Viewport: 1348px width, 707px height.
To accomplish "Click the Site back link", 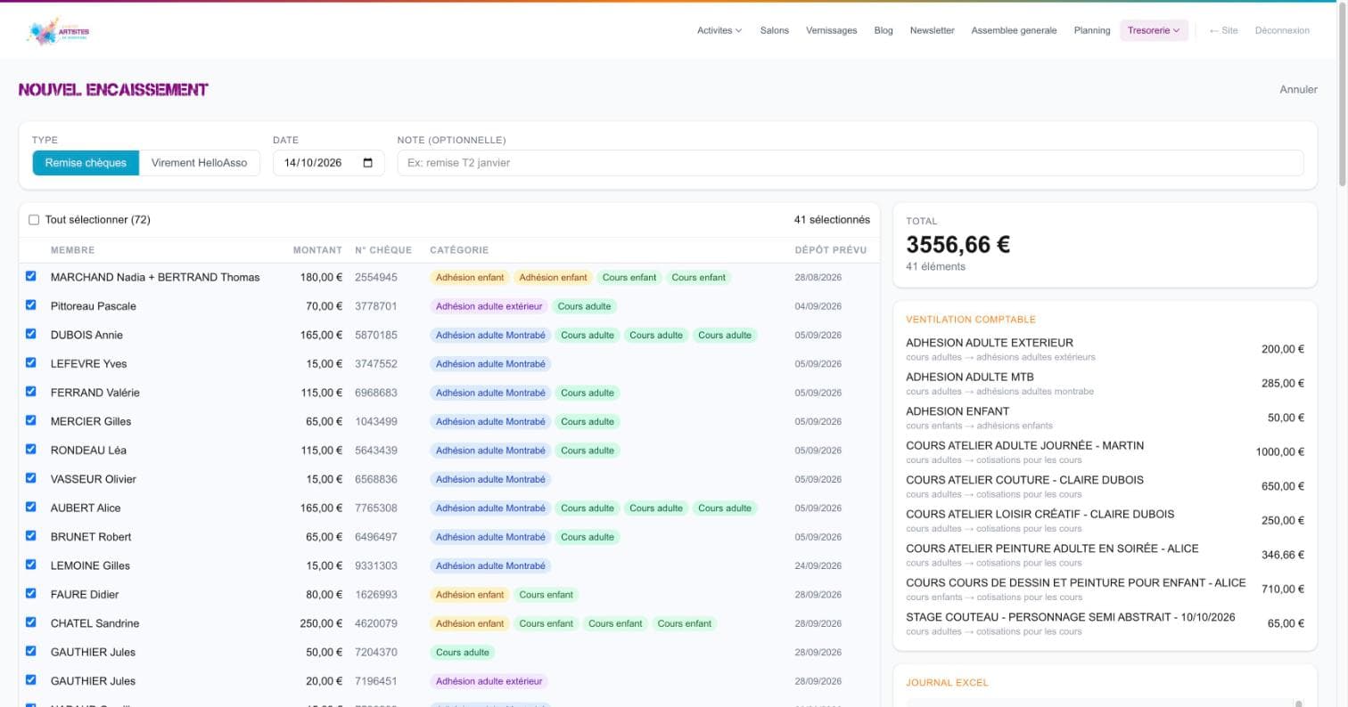I will click(x=1223, y=30).
